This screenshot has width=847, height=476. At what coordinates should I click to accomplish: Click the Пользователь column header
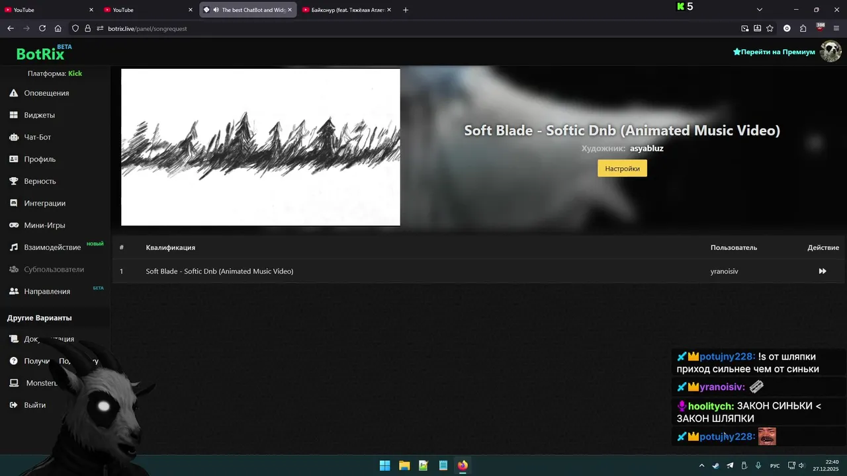pos(734,247)
